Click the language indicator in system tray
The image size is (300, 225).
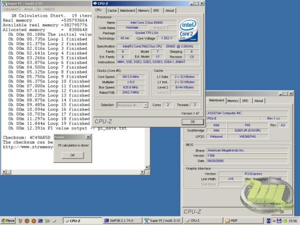268,221
